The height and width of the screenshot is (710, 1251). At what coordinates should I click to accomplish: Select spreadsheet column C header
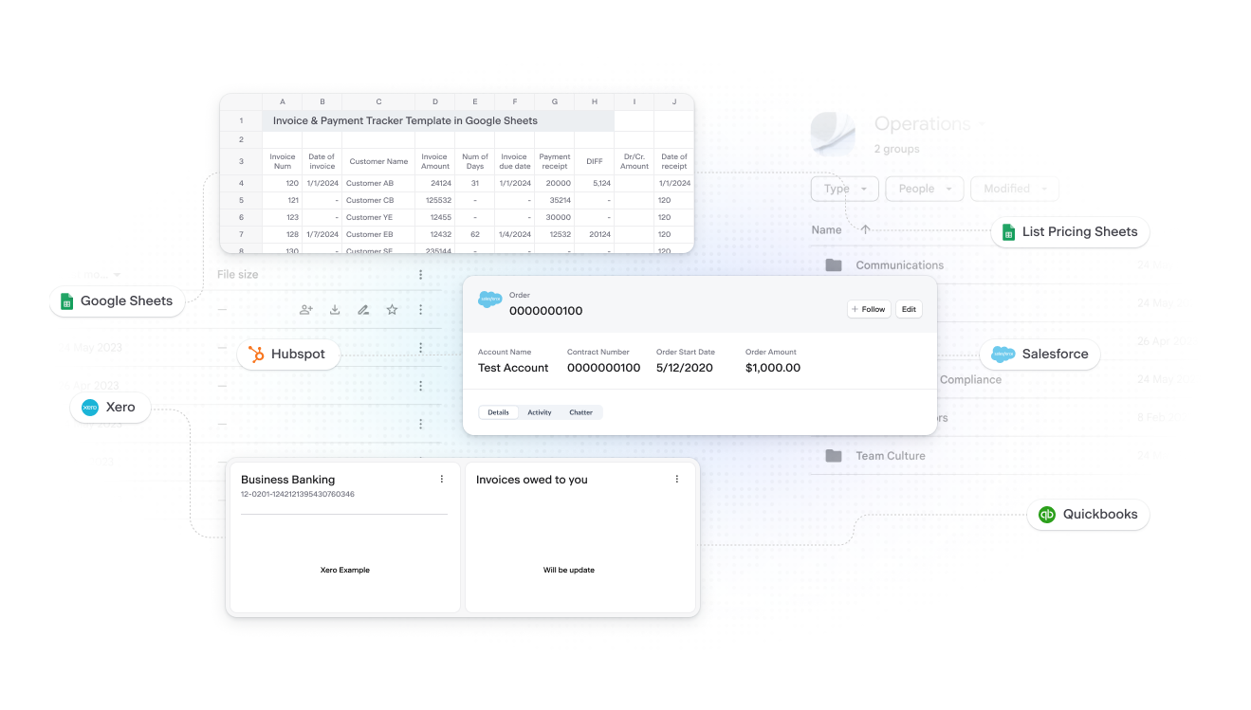point(378,102)
